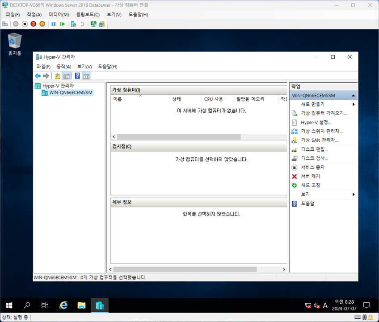The width and height of the screenshot is (379, 322).
Task: Click the center pane bottom horizontal scrollbar
Action: click(x=185, y=269)
